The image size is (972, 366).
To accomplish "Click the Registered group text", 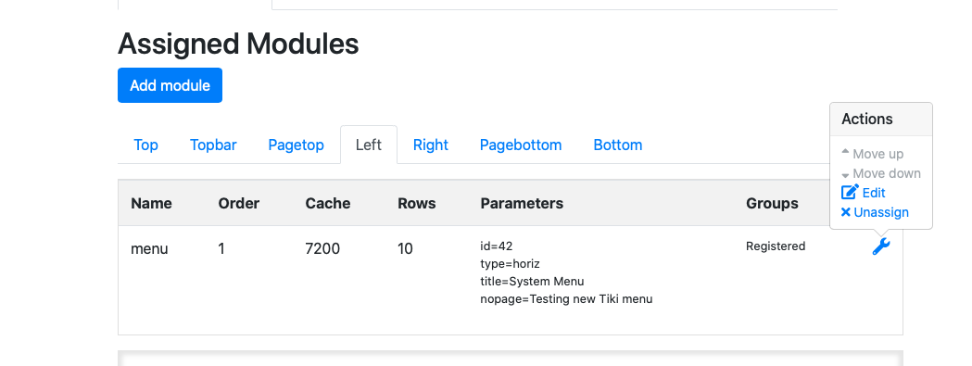I will click(776, 246).
